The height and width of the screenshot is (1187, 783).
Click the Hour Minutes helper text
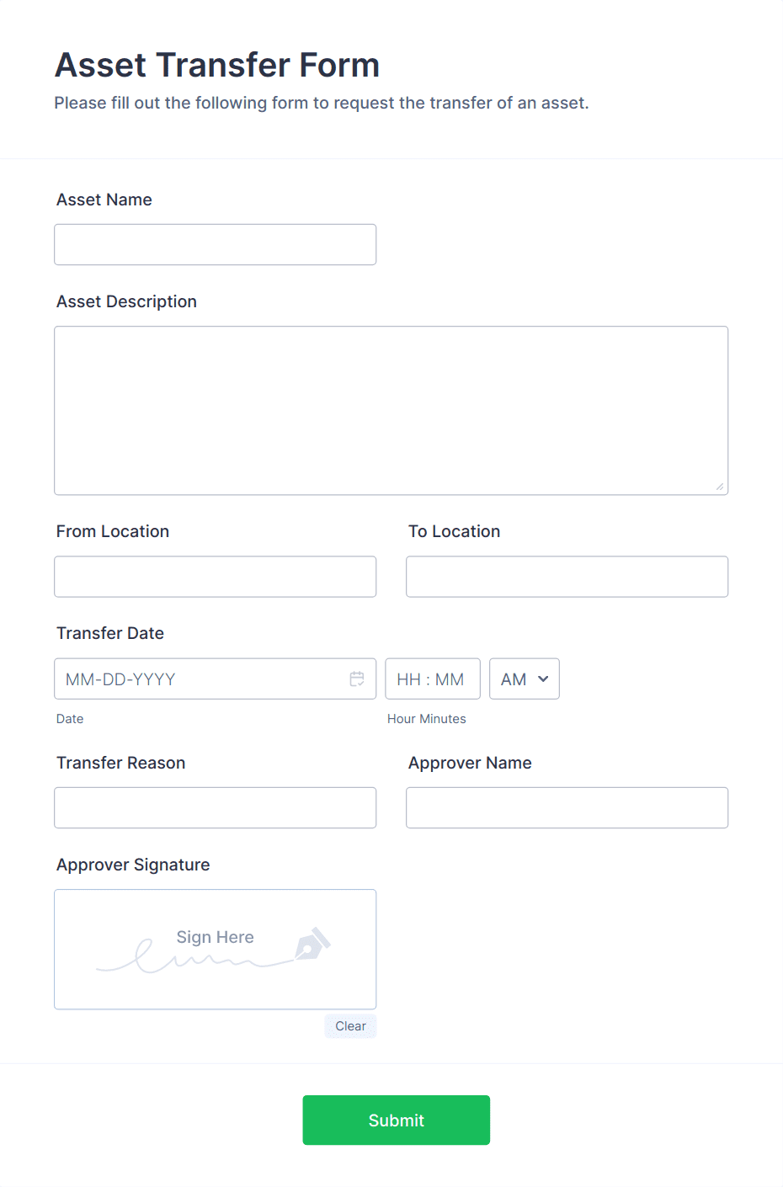(426, 719)
